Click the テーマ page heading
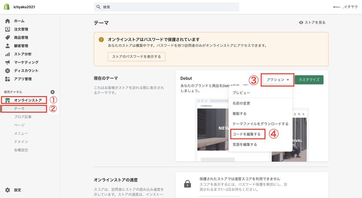 [x=101, y=23]
